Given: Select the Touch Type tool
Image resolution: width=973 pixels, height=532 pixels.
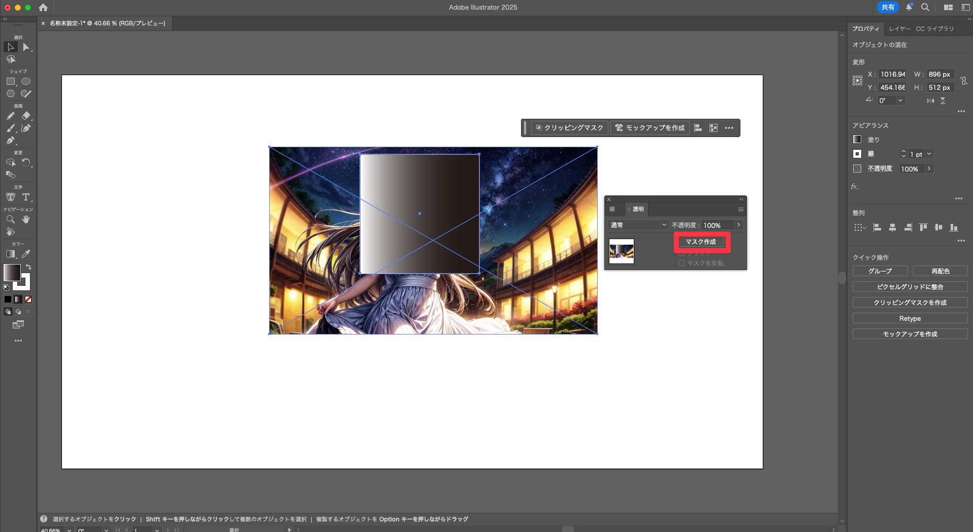Looking at the screenshot, I should (x=11, y=197).
